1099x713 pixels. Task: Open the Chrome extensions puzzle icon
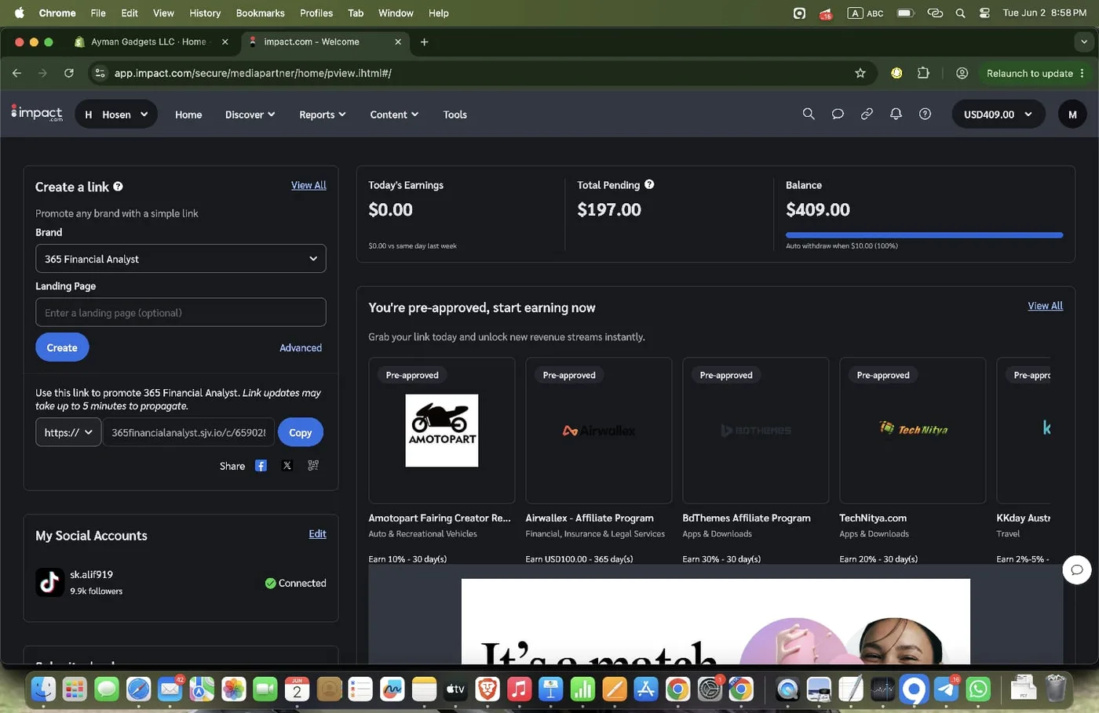pos(923,73)
